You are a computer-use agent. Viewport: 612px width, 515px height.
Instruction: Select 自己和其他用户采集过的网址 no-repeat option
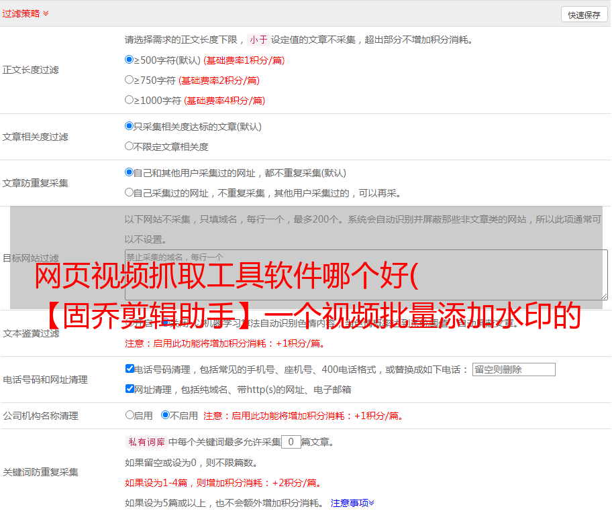[x=130, y=172]
